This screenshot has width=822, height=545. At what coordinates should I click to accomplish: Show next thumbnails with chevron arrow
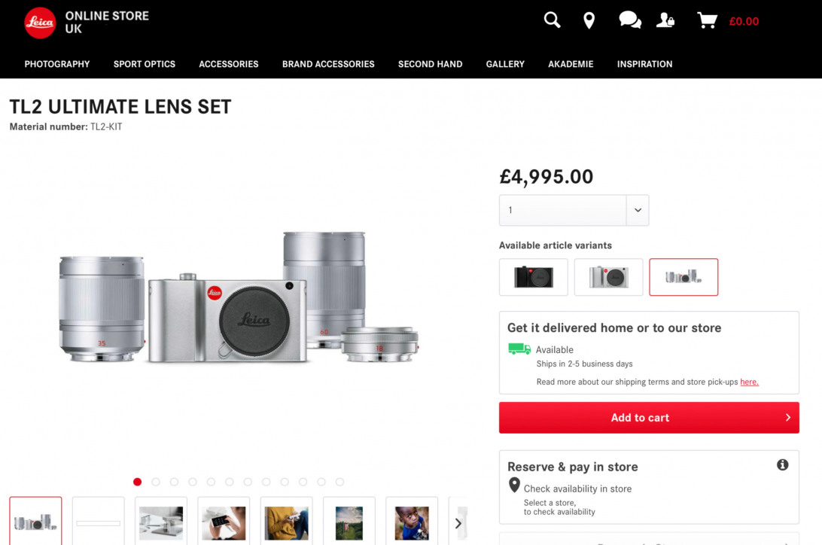pyautogui.click(x=458, y=523)
